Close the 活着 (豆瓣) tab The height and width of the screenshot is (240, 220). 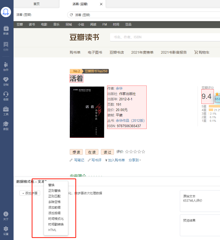click(x=101, y=4)
